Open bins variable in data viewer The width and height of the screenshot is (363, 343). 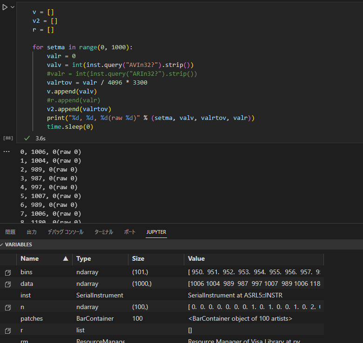tap(8, 271)
